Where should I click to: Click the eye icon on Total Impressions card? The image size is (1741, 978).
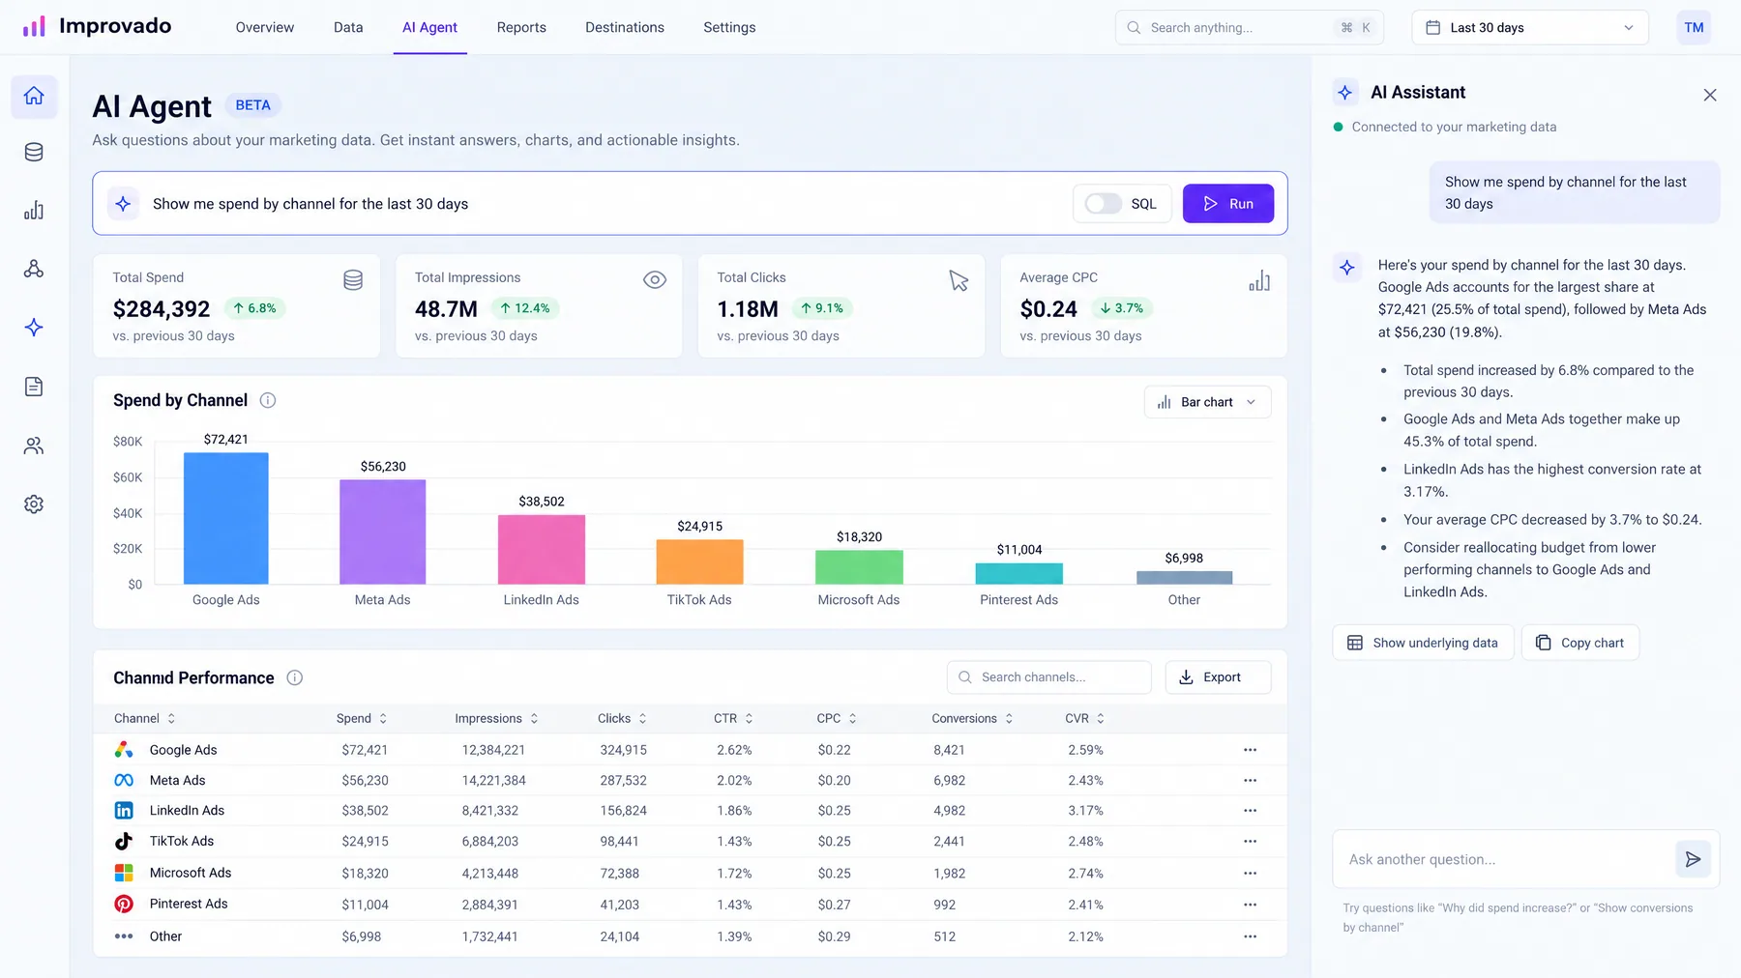click(655, 280)
